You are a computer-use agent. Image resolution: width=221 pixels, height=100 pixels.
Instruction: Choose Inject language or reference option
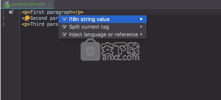(102, 34)
